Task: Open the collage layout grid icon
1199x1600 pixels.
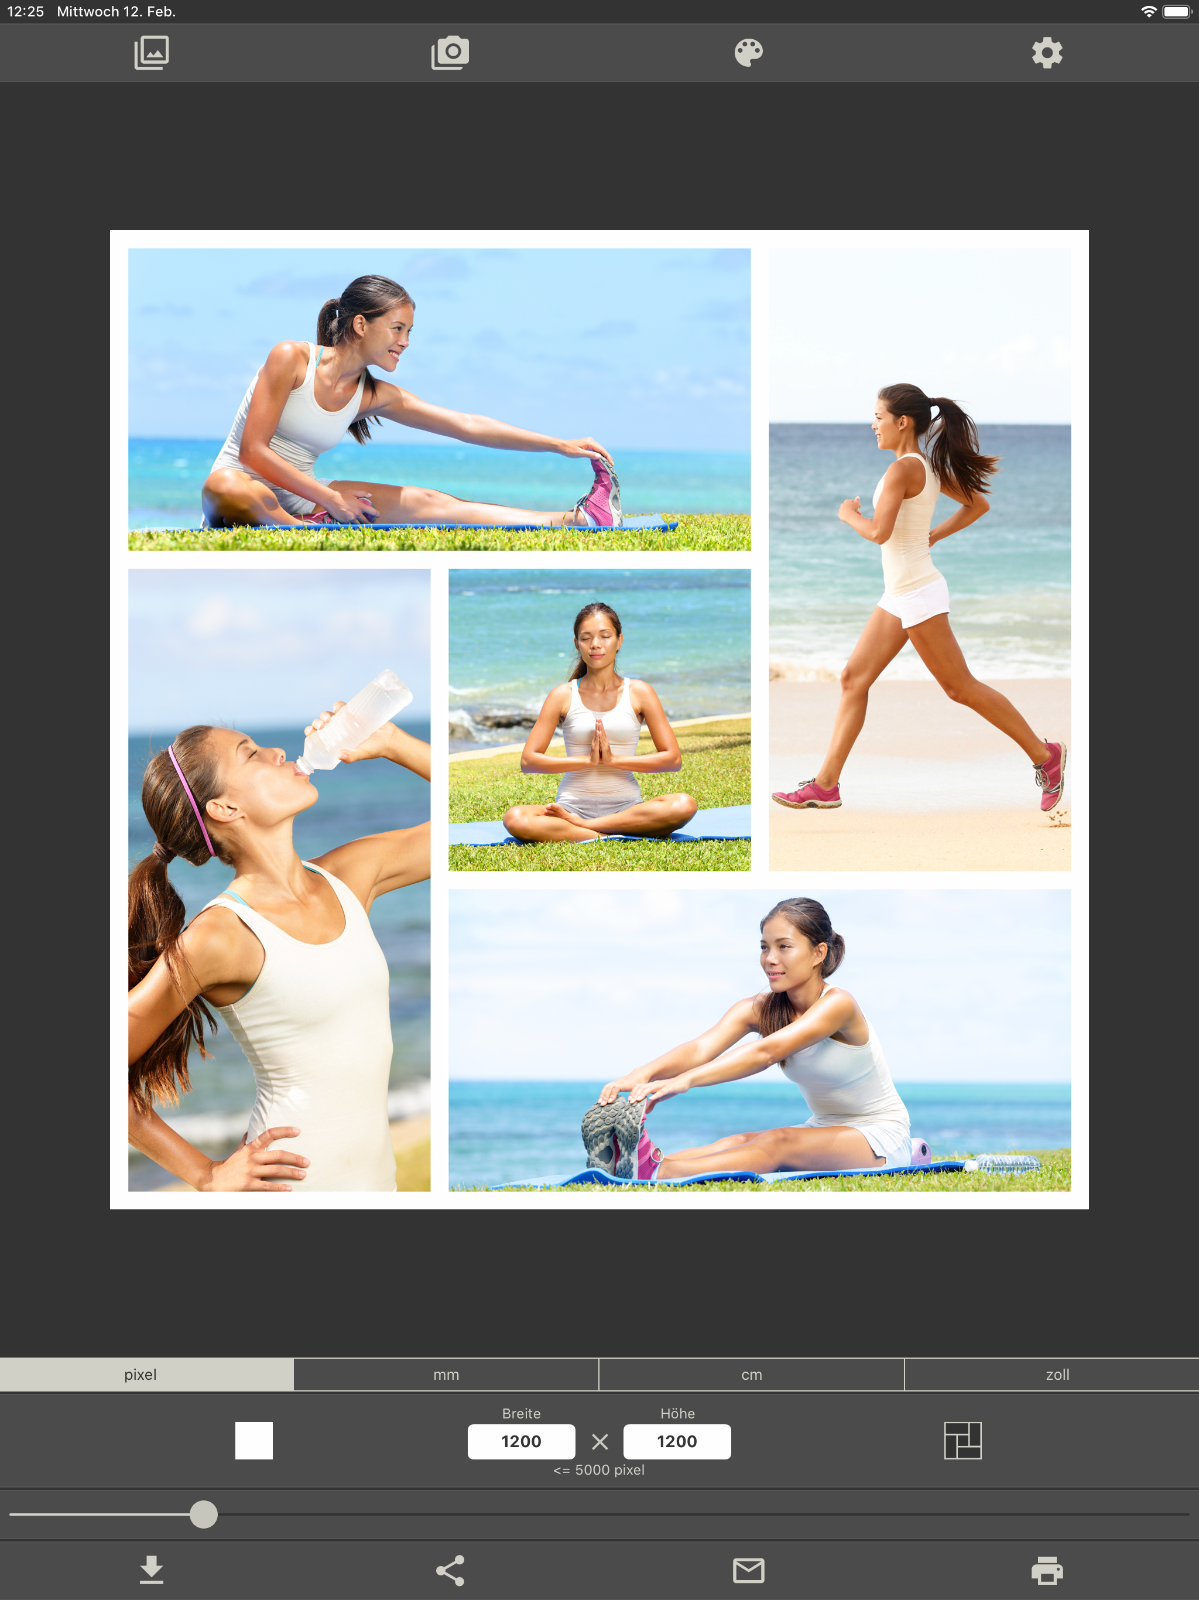Action: 962,1440
